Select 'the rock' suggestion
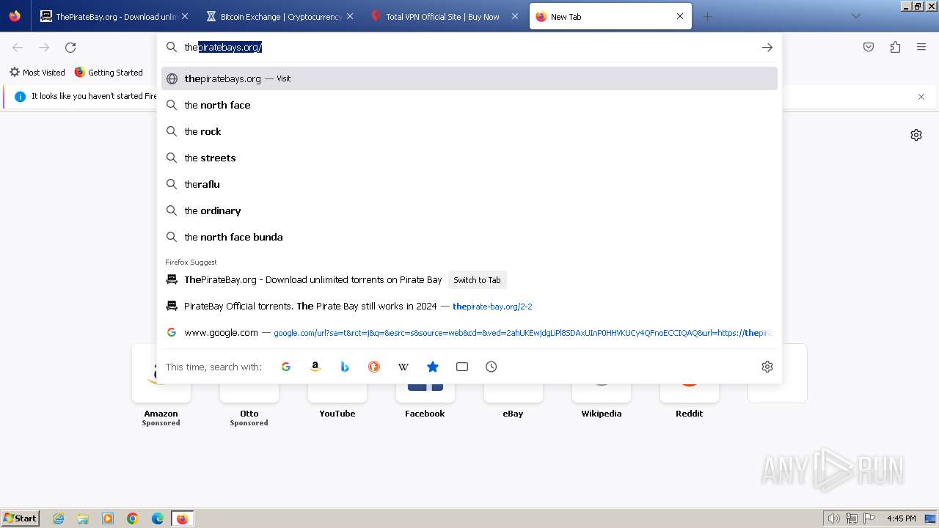The image size is (939, 528). click(x=469, y=131)
